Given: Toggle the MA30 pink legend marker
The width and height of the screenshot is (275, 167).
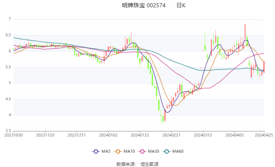Looking at the screenshot, I should (x=142, y=151).
